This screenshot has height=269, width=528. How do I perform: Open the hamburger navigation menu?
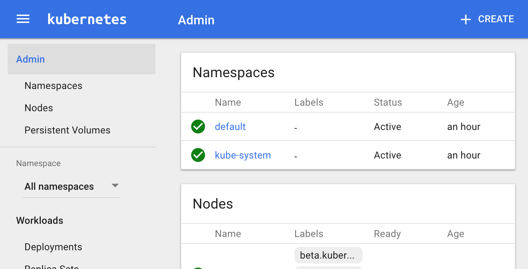[23, 19]
